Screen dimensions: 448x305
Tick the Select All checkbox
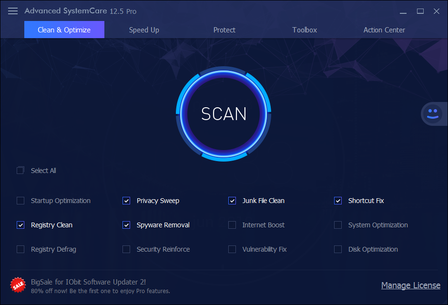(20, 171)
